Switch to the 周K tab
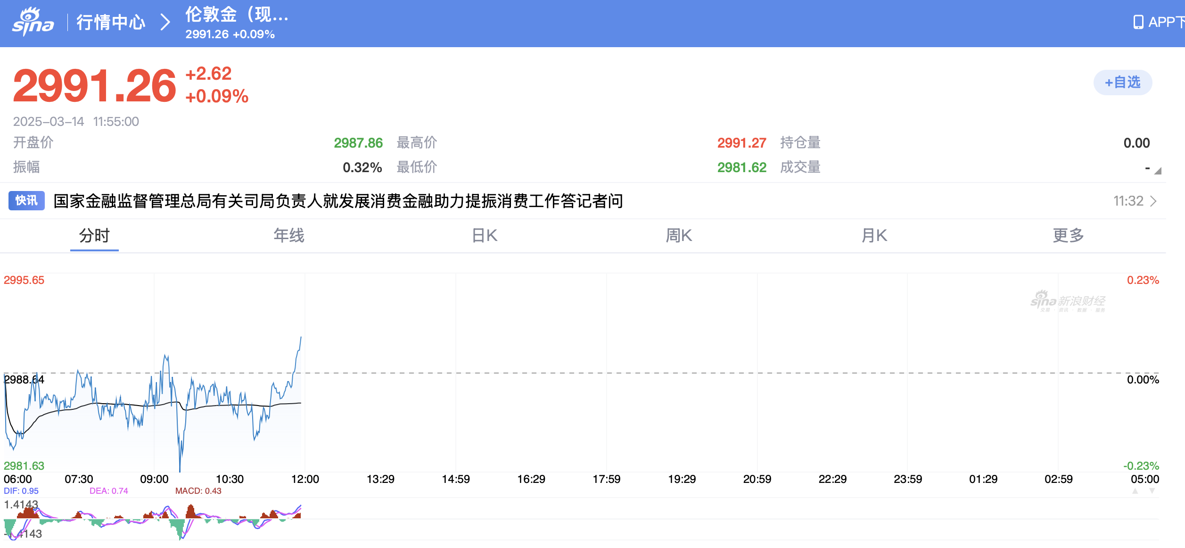This screenshot has height=548, width=1185. coord(679,235)
